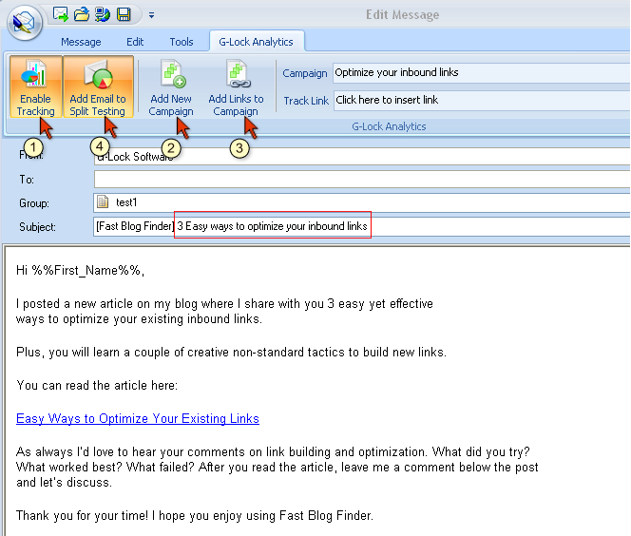Click the open folder quick-access icon
The width and height of the screenshot is (631, 536).
82,14
